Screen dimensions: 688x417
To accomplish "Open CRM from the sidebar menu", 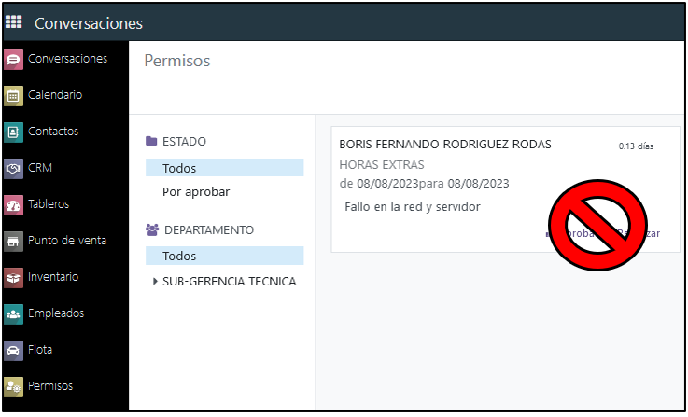I will point(40,168).
